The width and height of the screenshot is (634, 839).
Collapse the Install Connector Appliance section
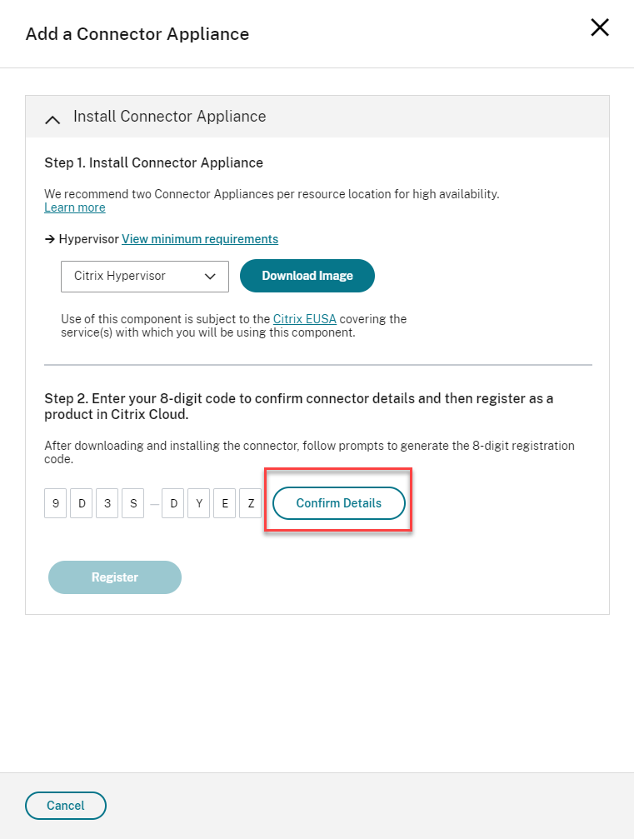pos(52,119)
